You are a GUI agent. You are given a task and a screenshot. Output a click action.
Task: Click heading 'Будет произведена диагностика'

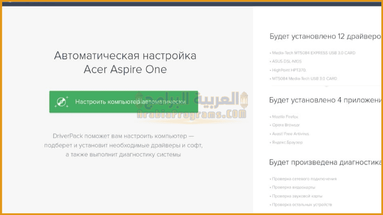coord(325,162)
